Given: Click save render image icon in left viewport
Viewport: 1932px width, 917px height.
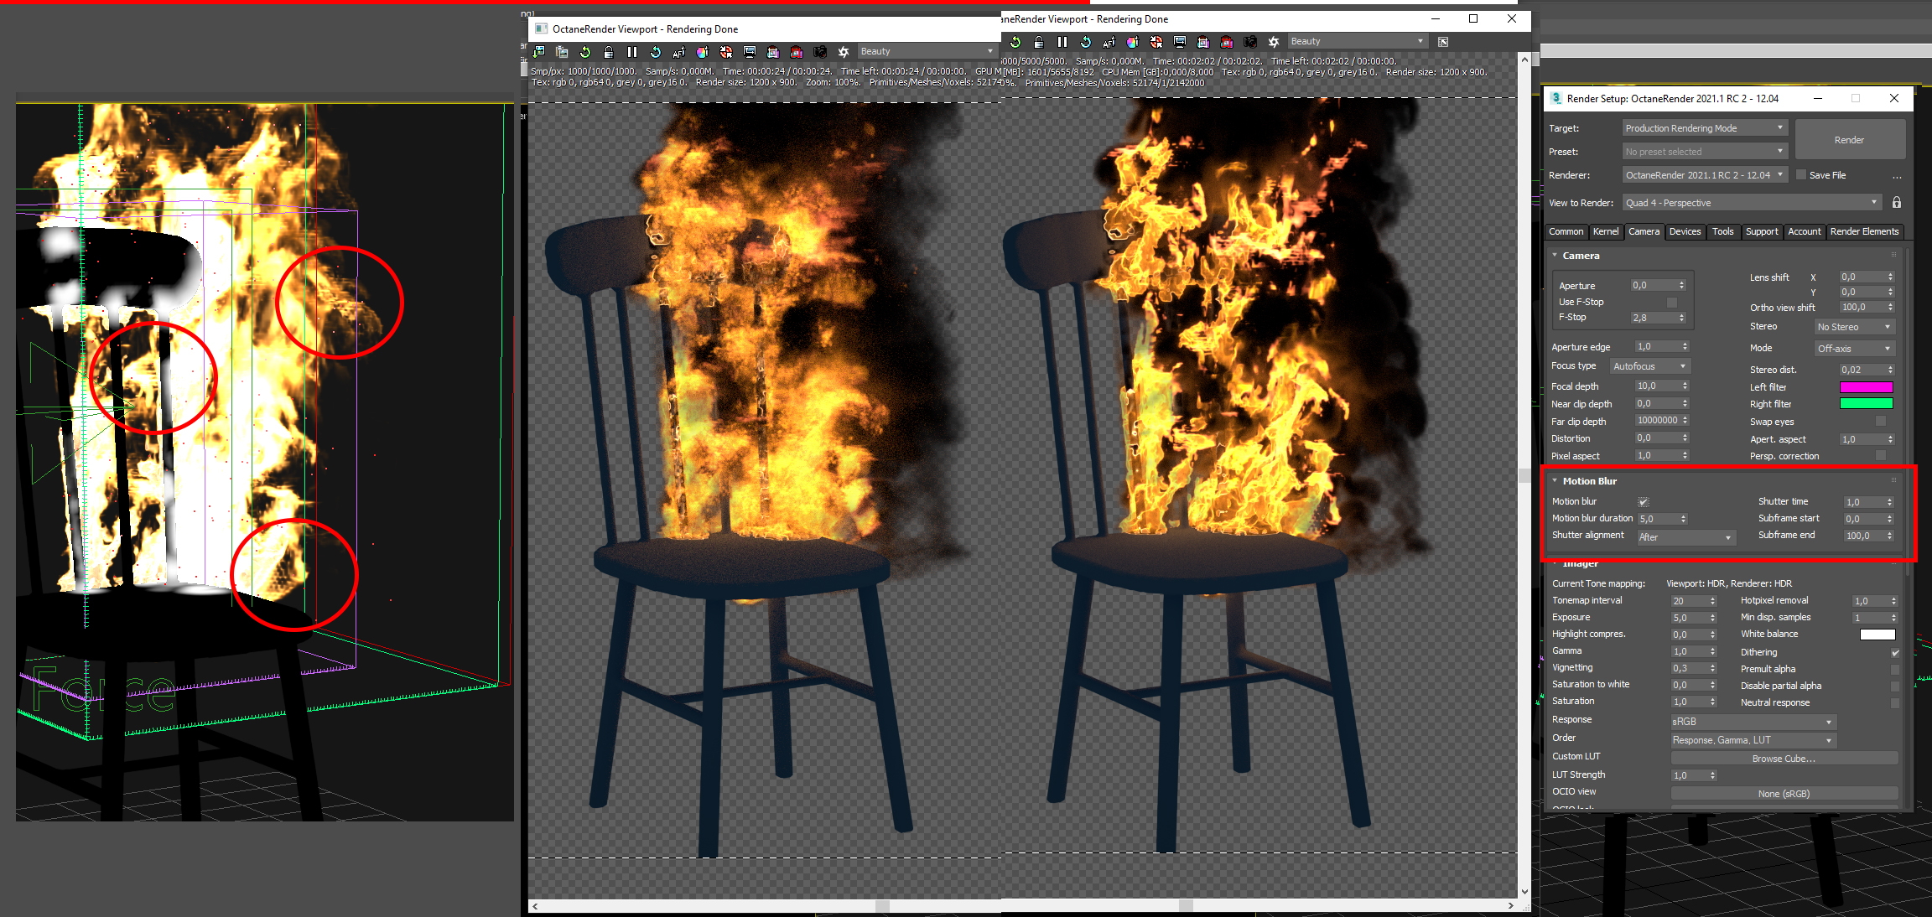Looking at the screenshot, I should coord(539,52).
